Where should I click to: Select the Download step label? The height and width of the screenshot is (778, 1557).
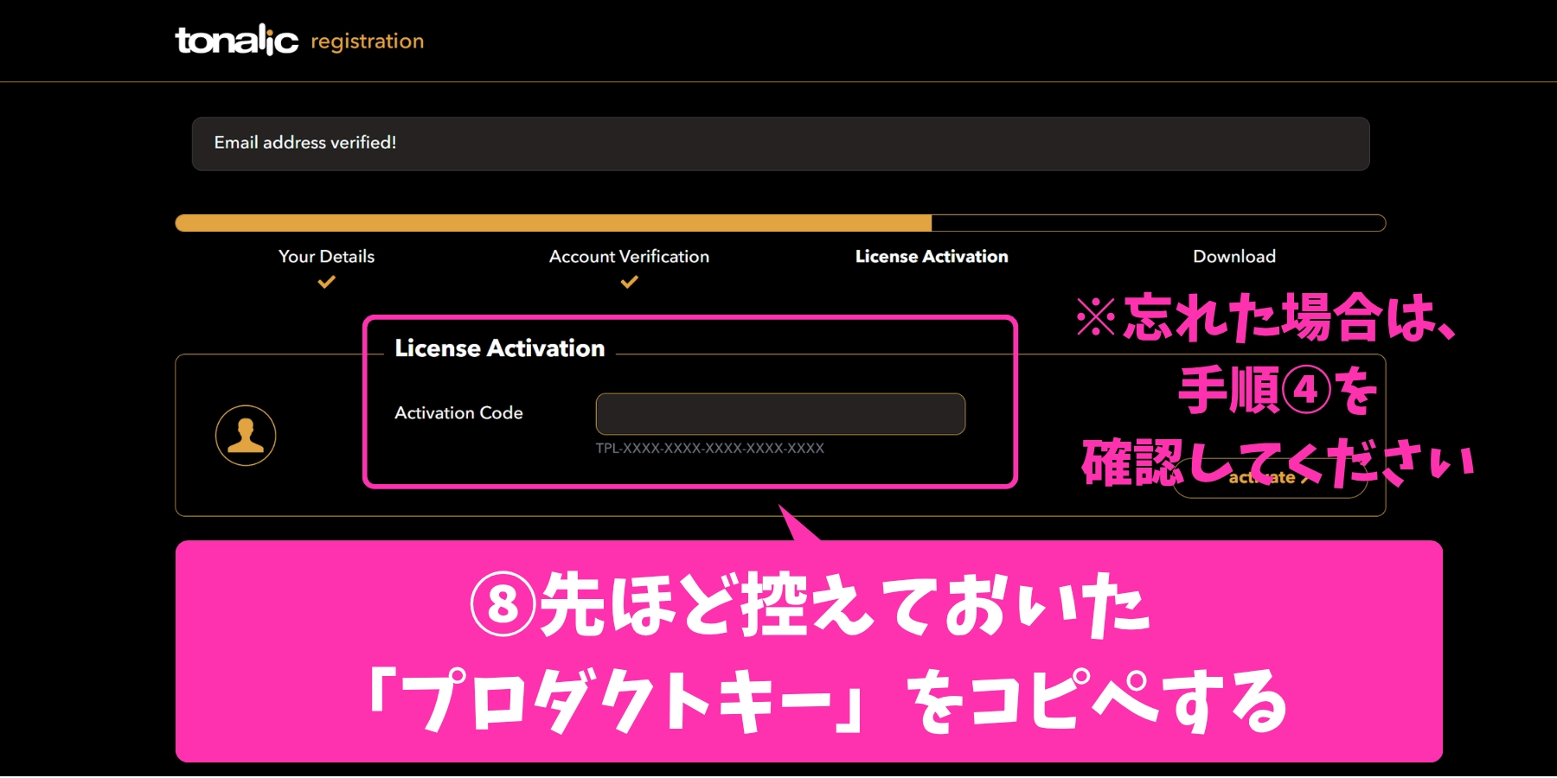click(x=1233, y=257)
